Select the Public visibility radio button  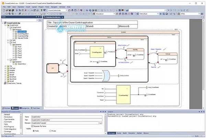[x=34, y=131]
